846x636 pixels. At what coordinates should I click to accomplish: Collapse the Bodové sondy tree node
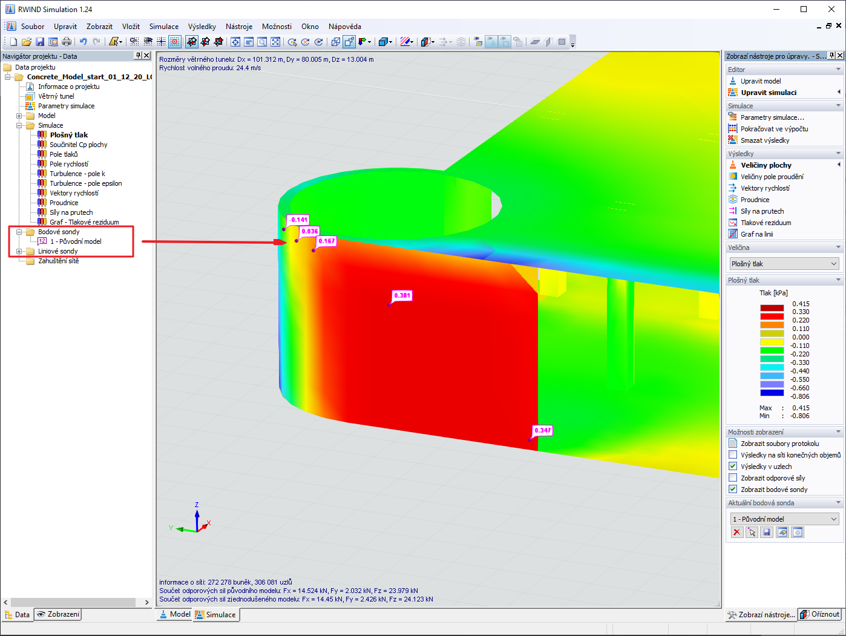click(x=19, y=232)
